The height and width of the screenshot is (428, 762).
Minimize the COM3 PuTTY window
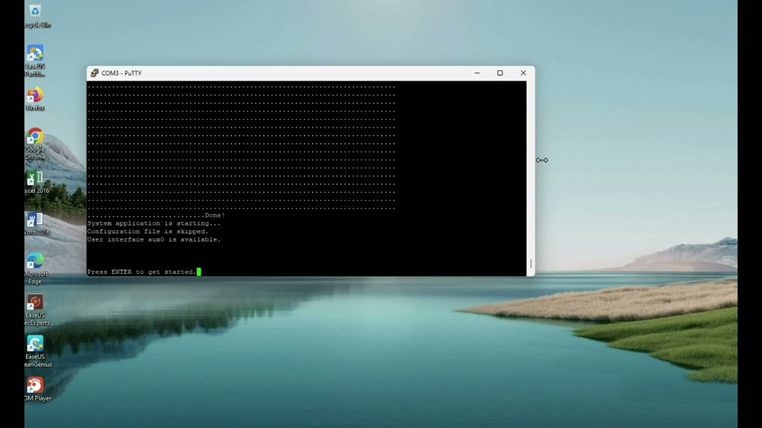tap(477, 73)
